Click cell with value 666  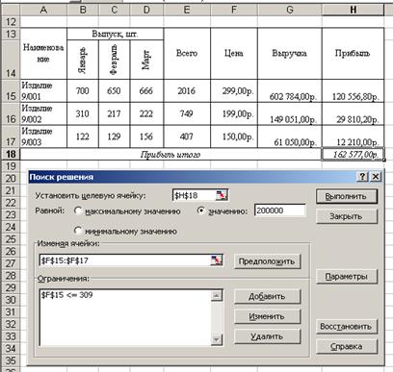coord(146,91)
